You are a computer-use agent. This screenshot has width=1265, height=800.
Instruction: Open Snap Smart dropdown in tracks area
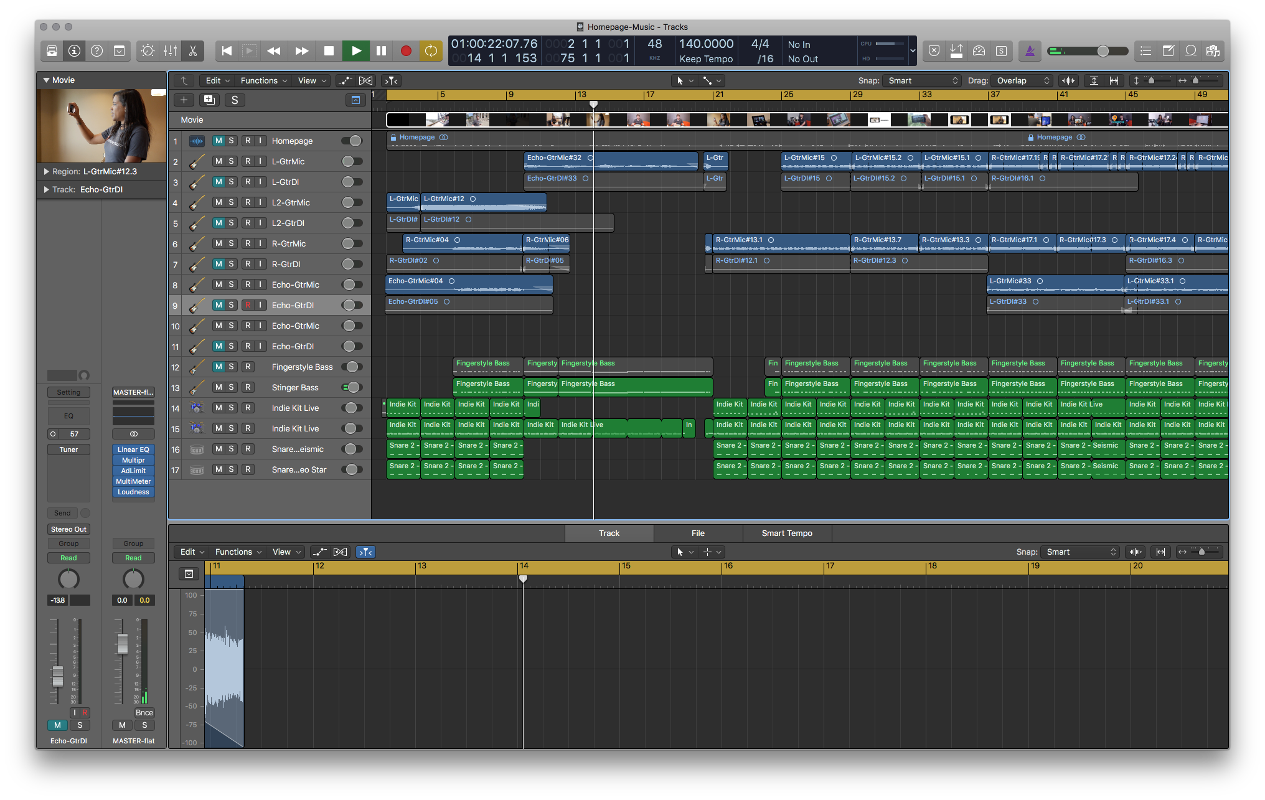(922, 81)
